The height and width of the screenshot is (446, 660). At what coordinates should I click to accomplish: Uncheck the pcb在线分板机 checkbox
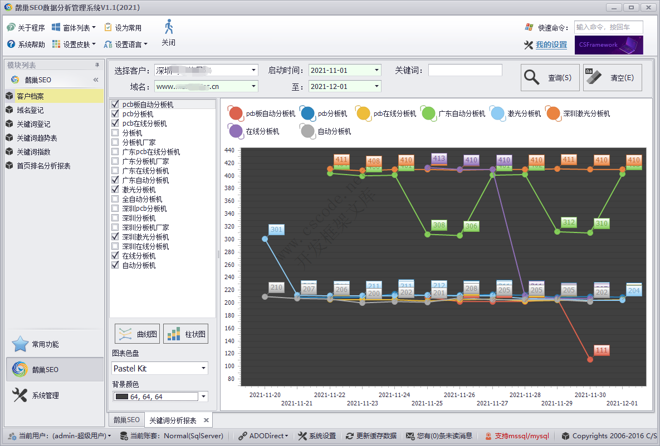click(x=115, y=123)
